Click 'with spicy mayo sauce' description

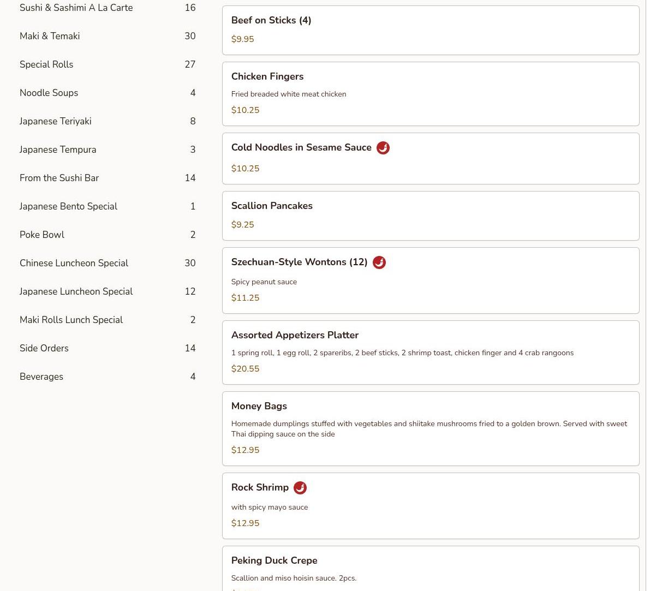point(270,507)
